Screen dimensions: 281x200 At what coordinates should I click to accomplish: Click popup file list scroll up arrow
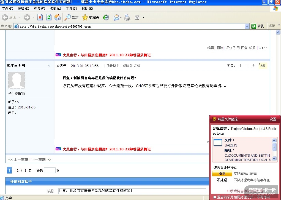point(274,140)
